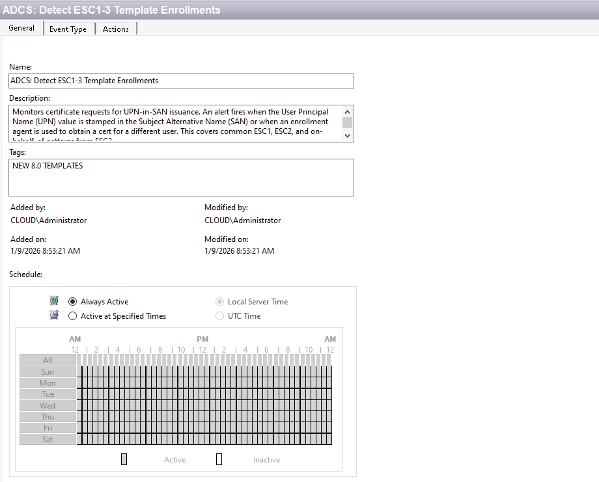Select the UTC Time option

pyautogui.click(x=219, y=316)
